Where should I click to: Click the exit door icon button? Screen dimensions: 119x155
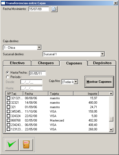[26, 145]
